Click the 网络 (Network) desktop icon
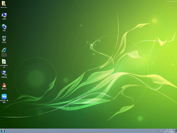The width and height of the screenshot is (177, 133). coord(4,26)
